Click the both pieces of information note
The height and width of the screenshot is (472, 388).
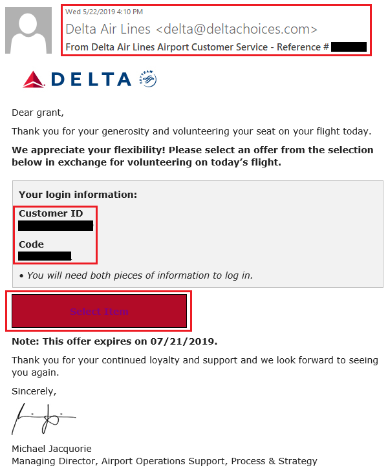tap(136, 275)
